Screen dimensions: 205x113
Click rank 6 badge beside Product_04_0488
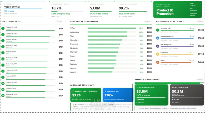[x=3, y=59]
